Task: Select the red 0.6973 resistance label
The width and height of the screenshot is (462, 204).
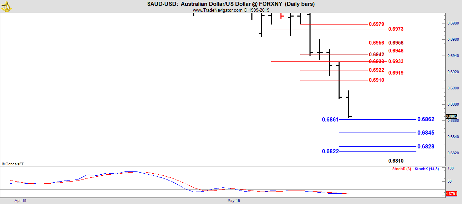Action: tap(396, 29)
